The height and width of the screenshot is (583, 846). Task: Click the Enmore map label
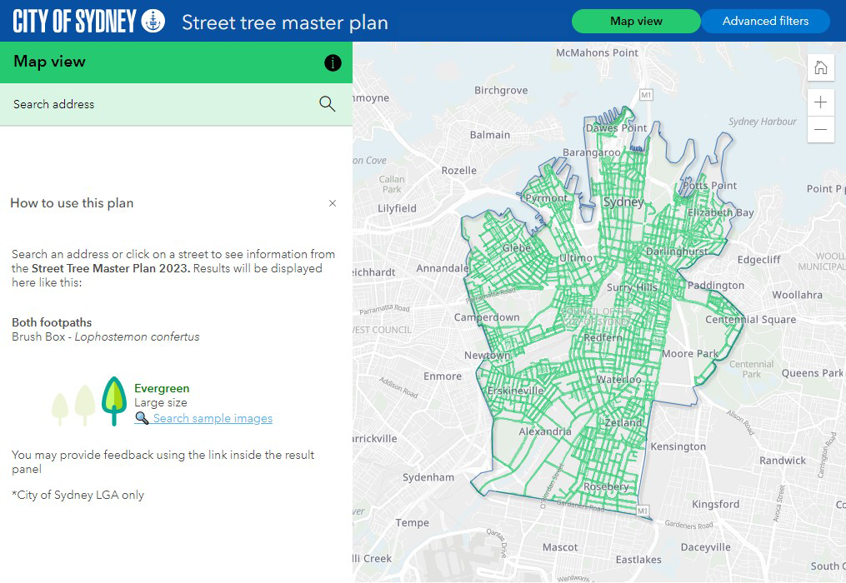click(443, 376)
